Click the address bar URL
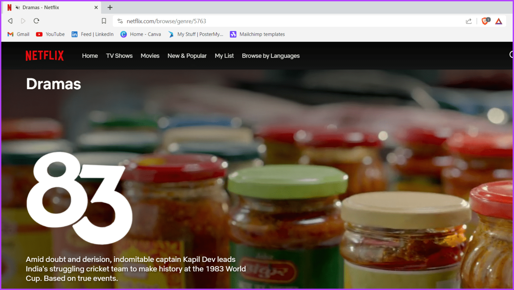 (x=166, y=21)
